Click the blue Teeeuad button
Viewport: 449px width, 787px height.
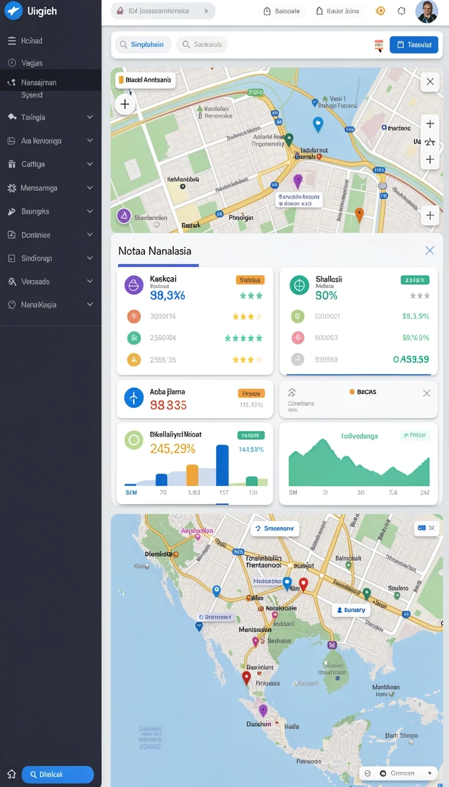pyautogui.click(x=414, y=45)
